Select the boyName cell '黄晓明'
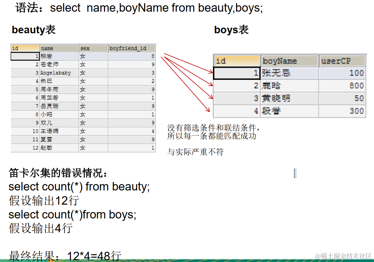The height and width of the screenshot is (262, 374). click(290, 98)
